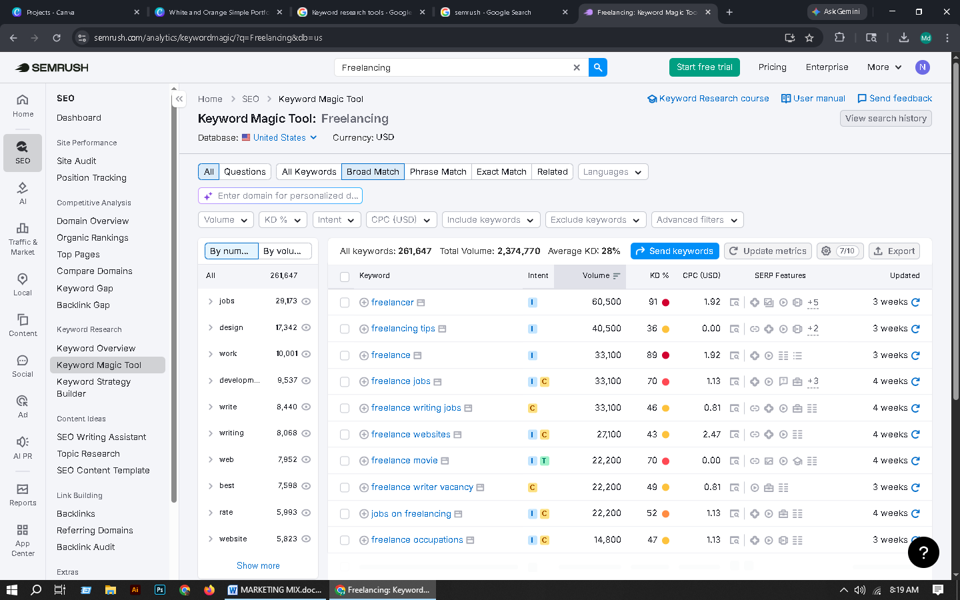960x600 pixels.
Task: Open the Advanced filters dropdown
Action: pyautogui.click(x=697, y=219)
